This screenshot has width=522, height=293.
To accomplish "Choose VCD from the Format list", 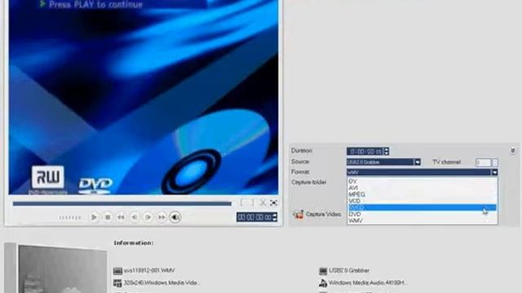I will tap(422, 201).
